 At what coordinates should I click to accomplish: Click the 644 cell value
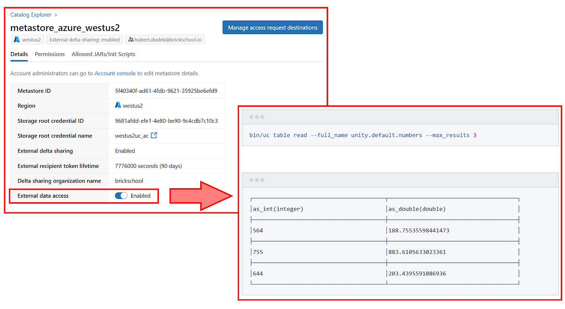(258, 274)
